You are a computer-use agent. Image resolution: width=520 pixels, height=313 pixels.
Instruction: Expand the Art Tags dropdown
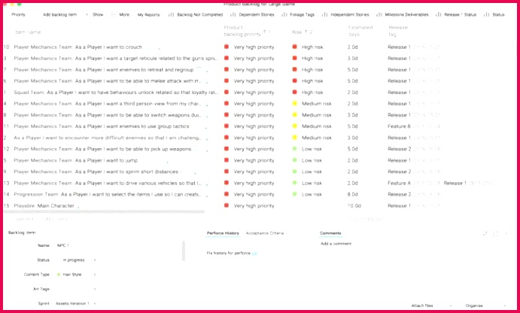pyautogui.click(x=95, y=289)
